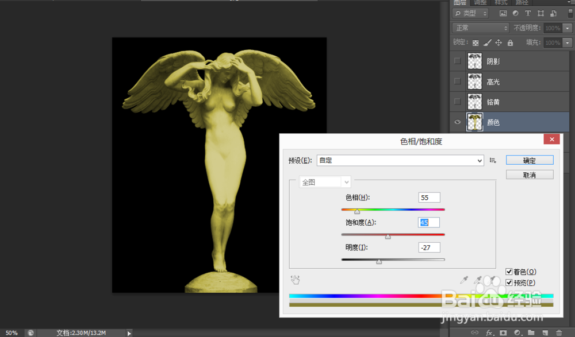This screenshot has width=575, height=337.
Task: Click the on-image adjustment hand tool
Action: pos(295,280)
